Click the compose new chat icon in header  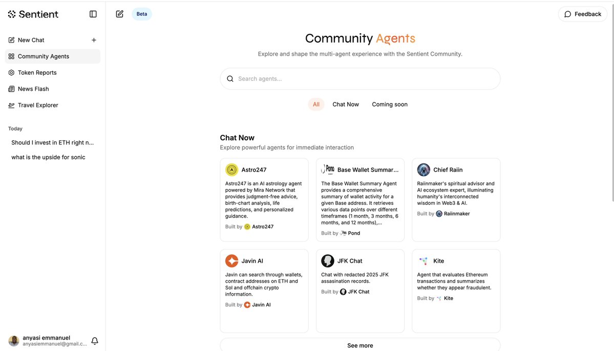[119, 14]
